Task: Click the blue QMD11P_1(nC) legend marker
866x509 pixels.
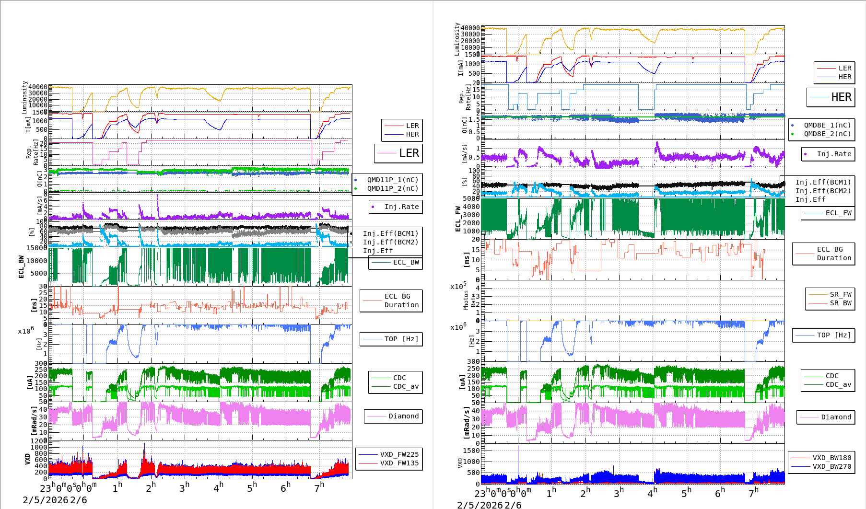Action: click(355, 180)
